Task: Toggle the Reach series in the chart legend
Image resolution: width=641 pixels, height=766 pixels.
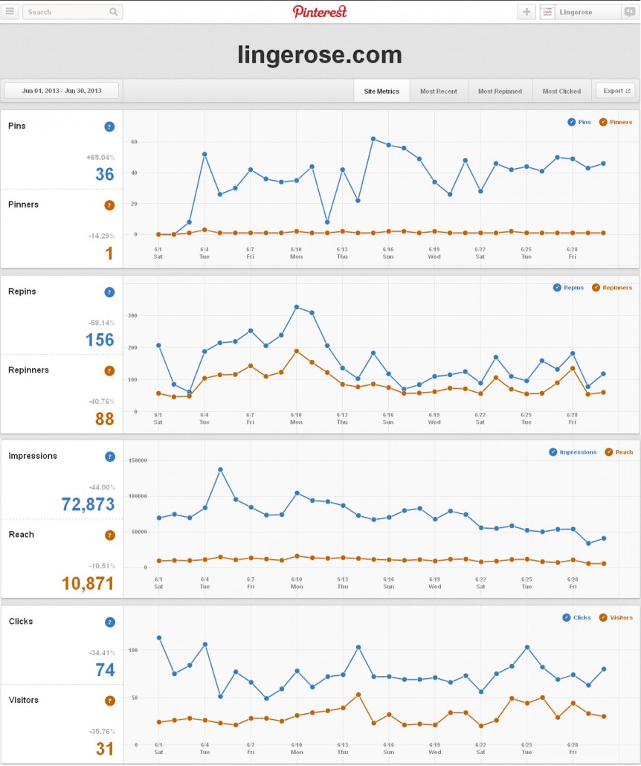Action: [619, 452]
